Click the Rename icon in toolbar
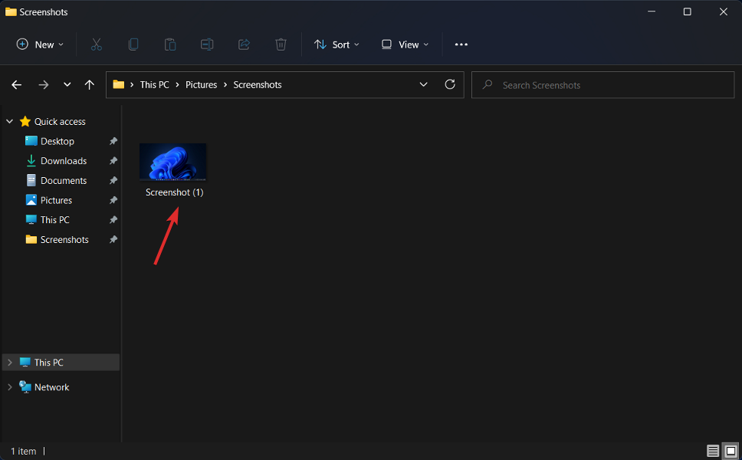 pyautogui.click(x=207, y=44)
